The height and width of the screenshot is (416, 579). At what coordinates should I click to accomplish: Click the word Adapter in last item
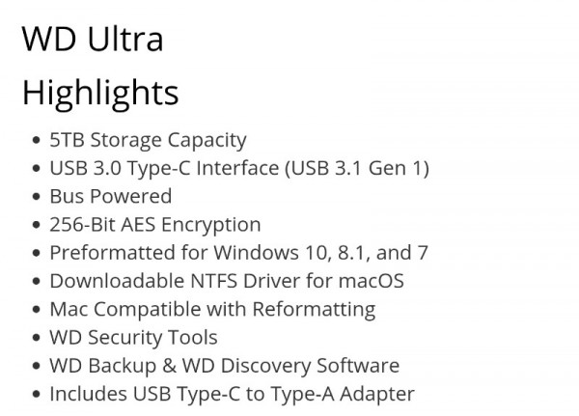377,394
